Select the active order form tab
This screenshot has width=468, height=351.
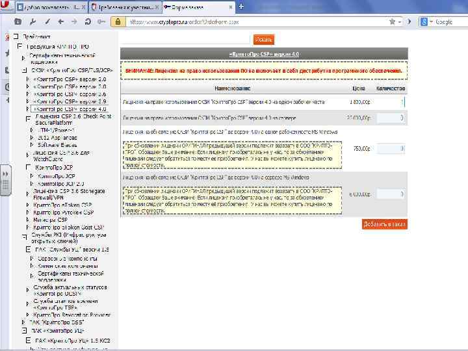point(198,7)
